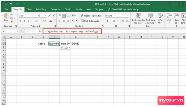Click the Decrease Font Size icon
The image size is (186, 107).
tap(54, 16)
